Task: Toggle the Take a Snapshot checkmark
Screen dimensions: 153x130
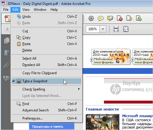Action: pos(14,81)
